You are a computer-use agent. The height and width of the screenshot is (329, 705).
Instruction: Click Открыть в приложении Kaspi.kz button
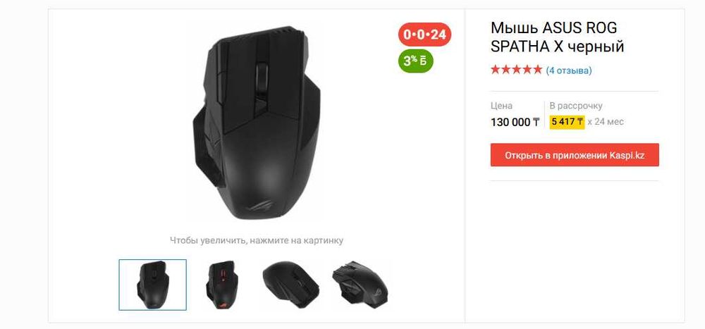pos(575,155)
